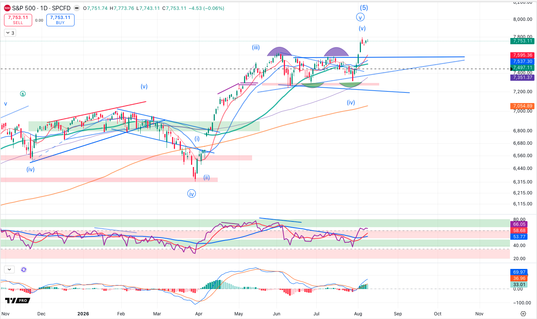Click the grey market status indicator

pyautogui.click(x=76, y=8)
